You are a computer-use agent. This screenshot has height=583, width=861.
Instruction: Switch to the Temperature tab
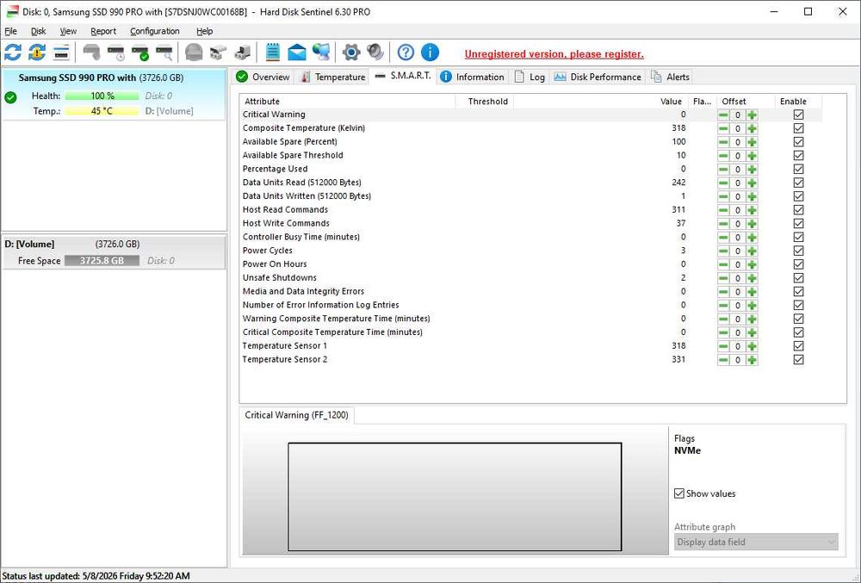[332, 77]
